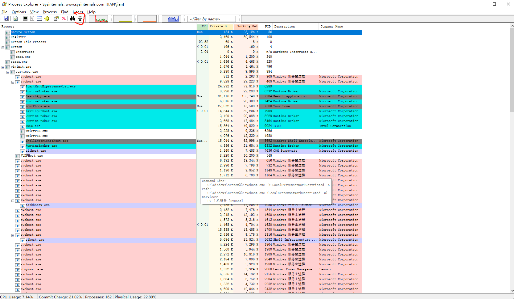Image resolution: width=514 pixels, height=299 pixels.
Task: Collapse the wininit.exe tree node
Action: point(3,67)
